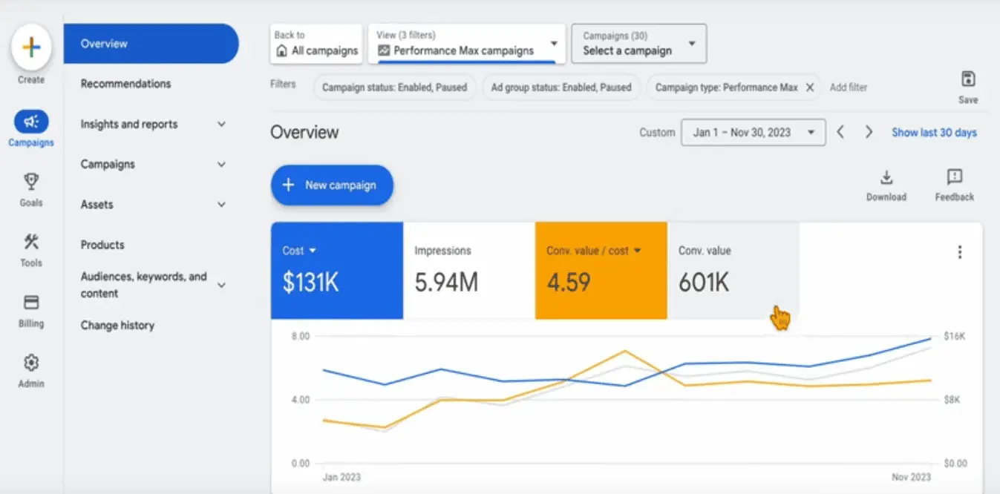This screenshot has height=494, width=1000.
Task: Open Admin gear icon
Action: (31, 363)
